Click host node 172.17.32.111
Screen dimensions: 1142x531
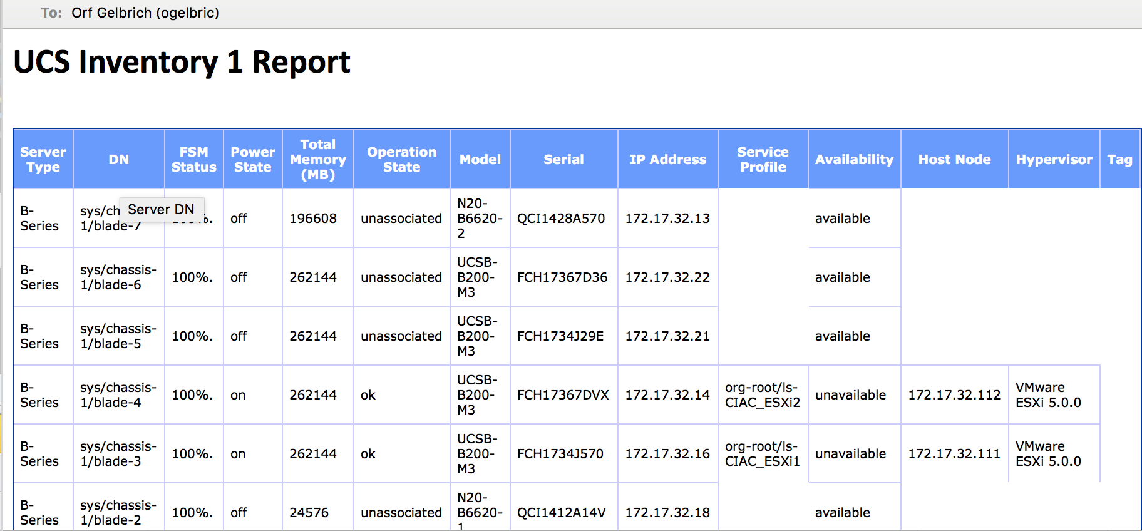tap(955, 453)
